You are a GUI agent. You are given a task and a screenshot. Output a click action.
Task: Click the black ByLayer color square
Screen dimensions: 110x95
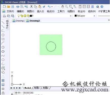tap(76, 16)
